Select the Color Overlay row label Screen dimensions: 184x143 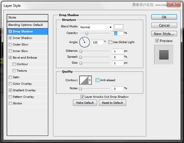[22, 84]
